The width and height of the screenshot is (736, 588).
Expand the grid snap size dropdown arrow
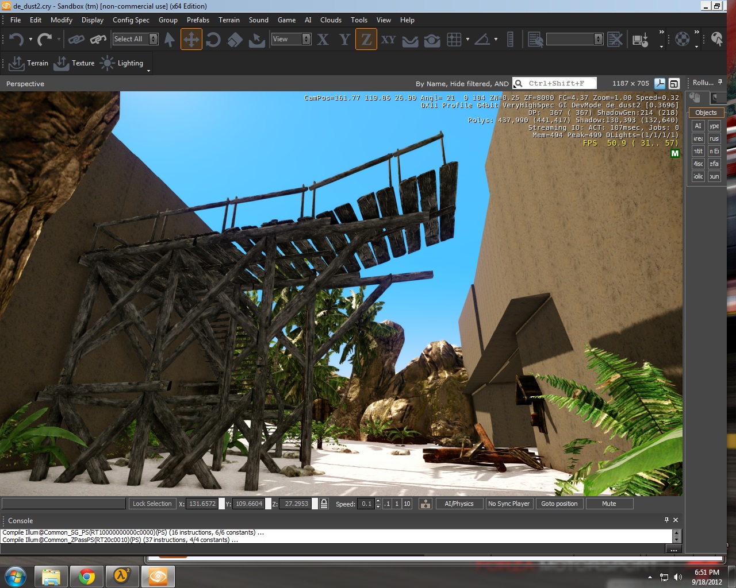[x=467, y=40]
